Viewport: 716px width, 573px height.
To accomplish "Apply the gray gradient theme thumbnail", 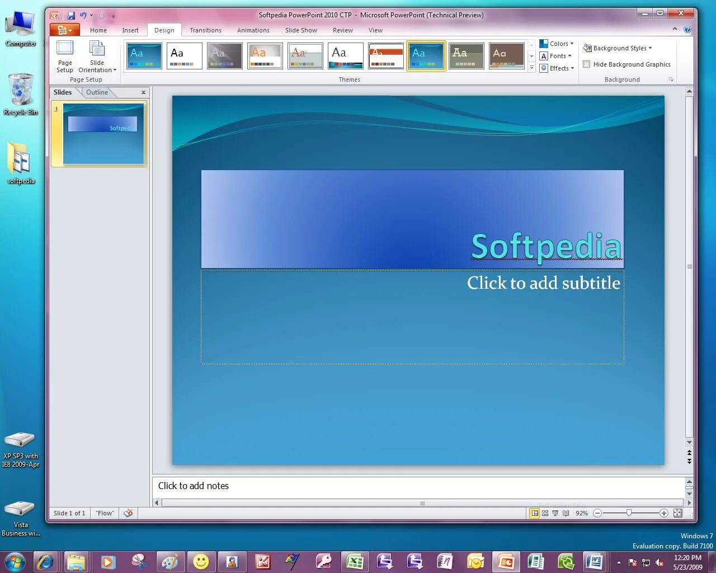I will pos(225,56).
